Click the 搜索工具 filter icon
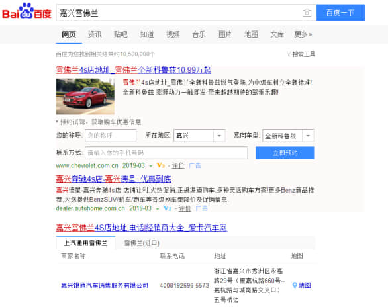 pyautogui.click(x=289, y=54)
